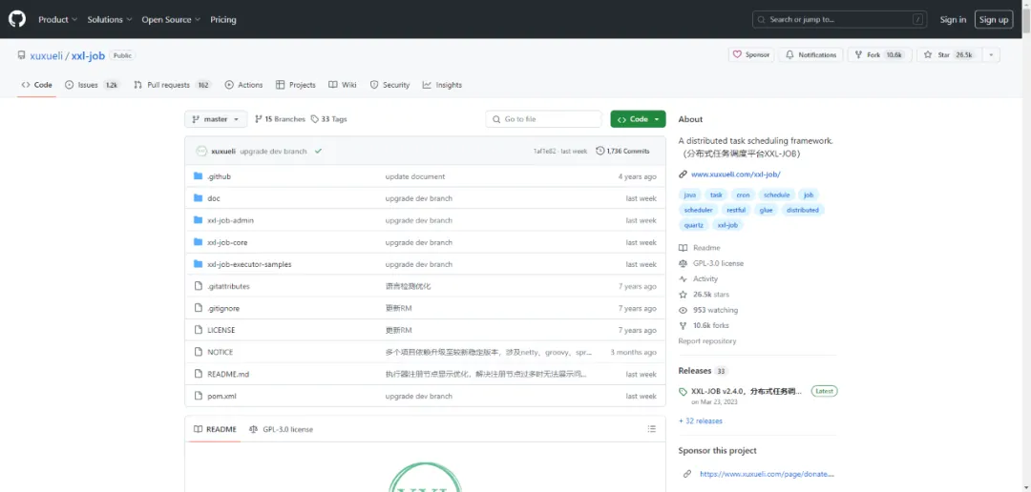Open the xxl-job repository link
This screenshot has height=492, width=1031.
[88, 56]
